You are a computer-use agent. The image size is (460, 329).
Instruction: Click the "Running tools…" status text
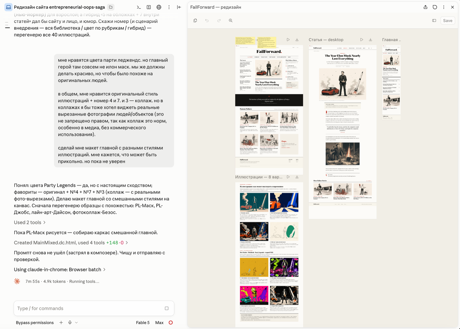tap(84, 282)
